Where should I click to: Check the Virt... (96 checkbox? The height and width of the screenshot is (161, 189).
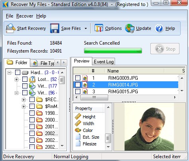[x=25, y=93]
